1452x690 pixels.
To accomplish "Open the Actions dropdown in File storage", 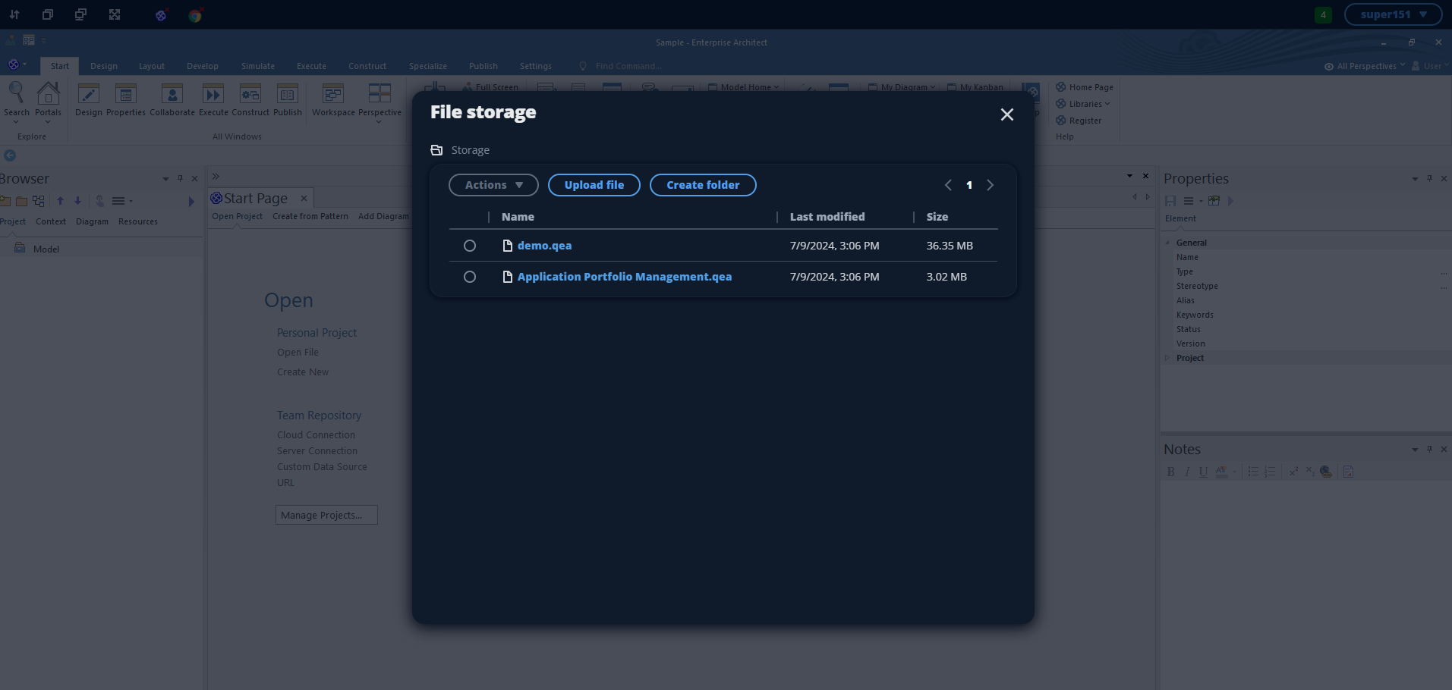I will (493, 185).
